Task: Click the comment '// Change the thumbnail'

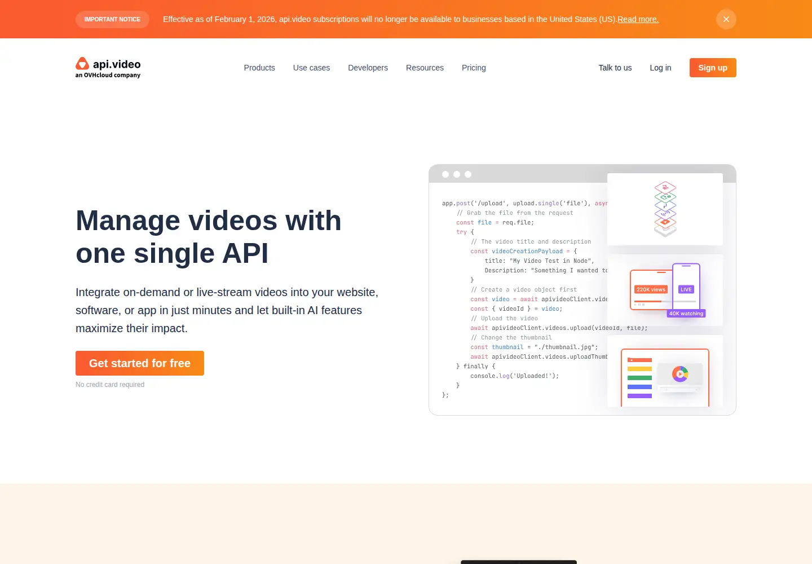Action: coord(511,337)
